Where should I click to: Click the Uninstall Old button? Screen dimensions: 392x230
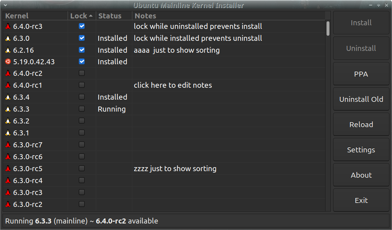(x=361, y=99)
